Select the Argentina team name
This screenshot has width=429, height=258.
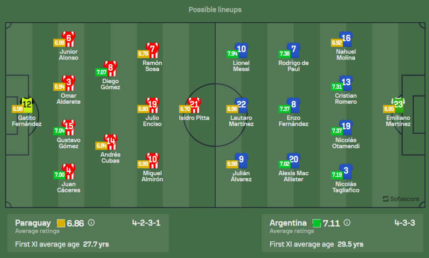[x=288, y=223]
